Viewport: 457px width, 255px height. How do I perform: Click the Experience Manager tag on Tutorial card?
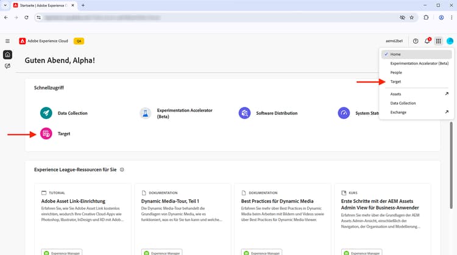(62, 253)
